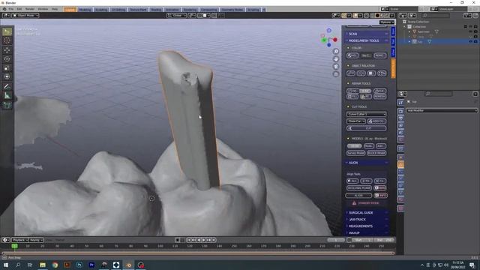Viewport: 480px width, 270px height.
Task: Click the navigation gizmo green Y axis
Action: 324,40
